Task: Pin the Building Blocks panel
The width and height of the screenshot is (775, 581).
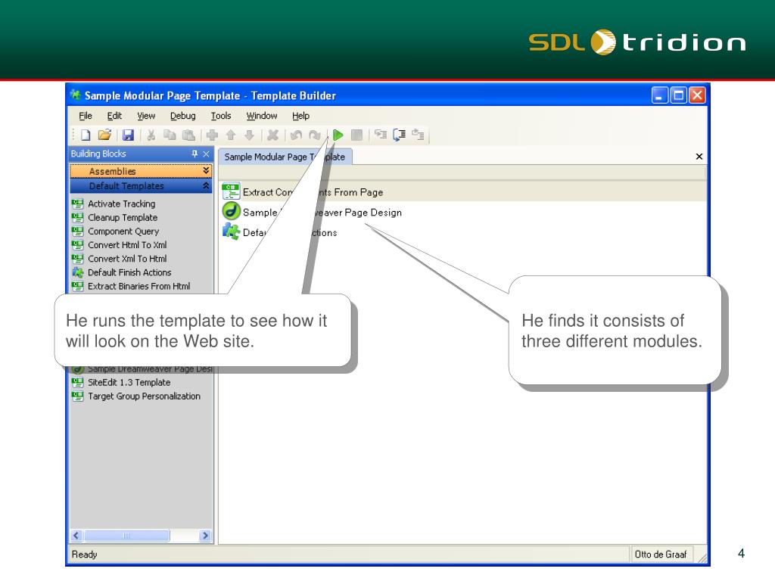Action: point(195,154)
